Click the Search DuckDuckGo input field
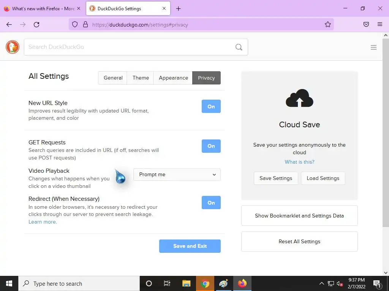The image size is (389, 291). coord(136,47)
